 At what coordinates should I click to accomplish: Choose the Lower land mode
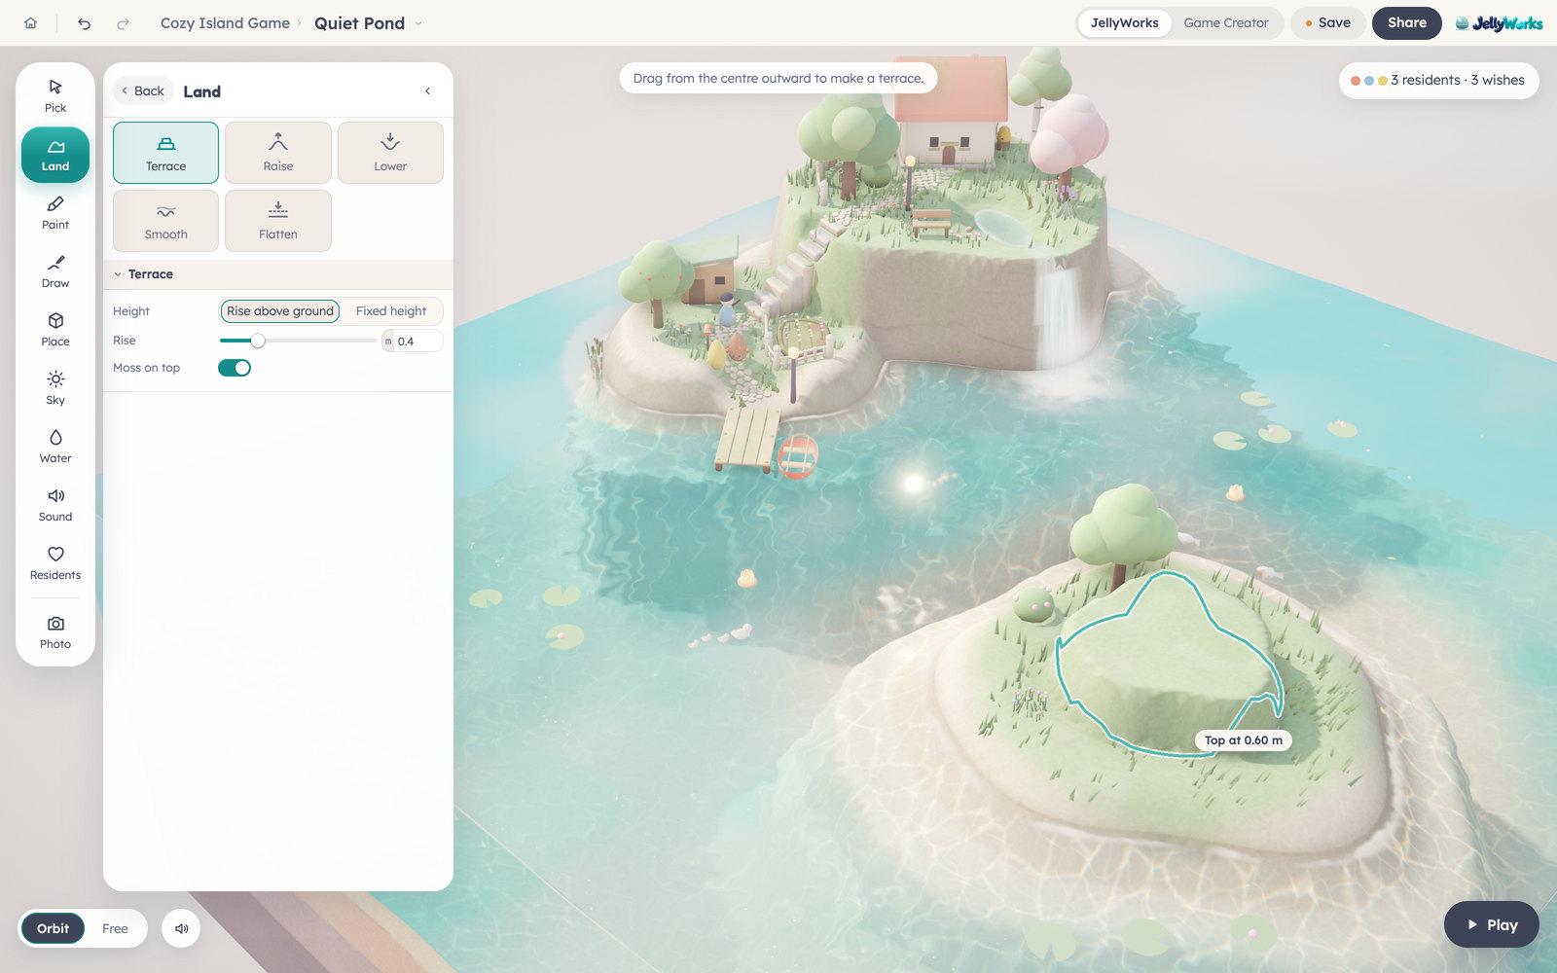click(x=390, y=153)
